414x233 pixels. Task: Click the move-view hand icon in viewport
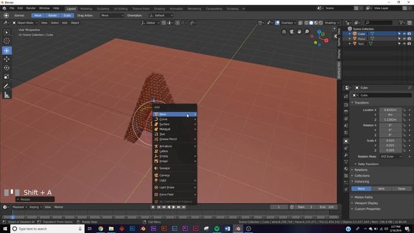pyautogui.click(x=299, y=32)
